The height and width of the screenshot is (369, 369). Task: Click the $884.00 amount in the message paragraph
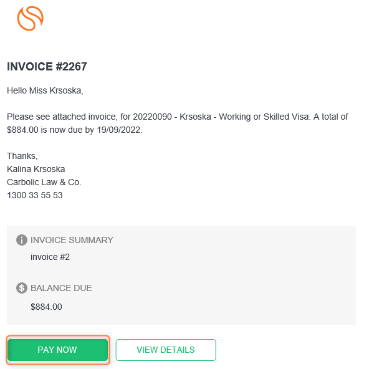pyautogui.click(x=22, y=130)
